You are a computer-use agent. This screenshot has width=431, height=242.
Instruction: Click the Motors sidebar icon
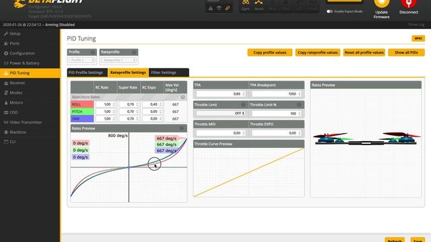coord(6,103)
